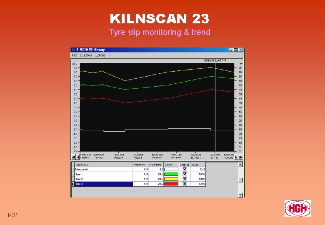Click Kiln speed value cell 2.40

point(198,169)
